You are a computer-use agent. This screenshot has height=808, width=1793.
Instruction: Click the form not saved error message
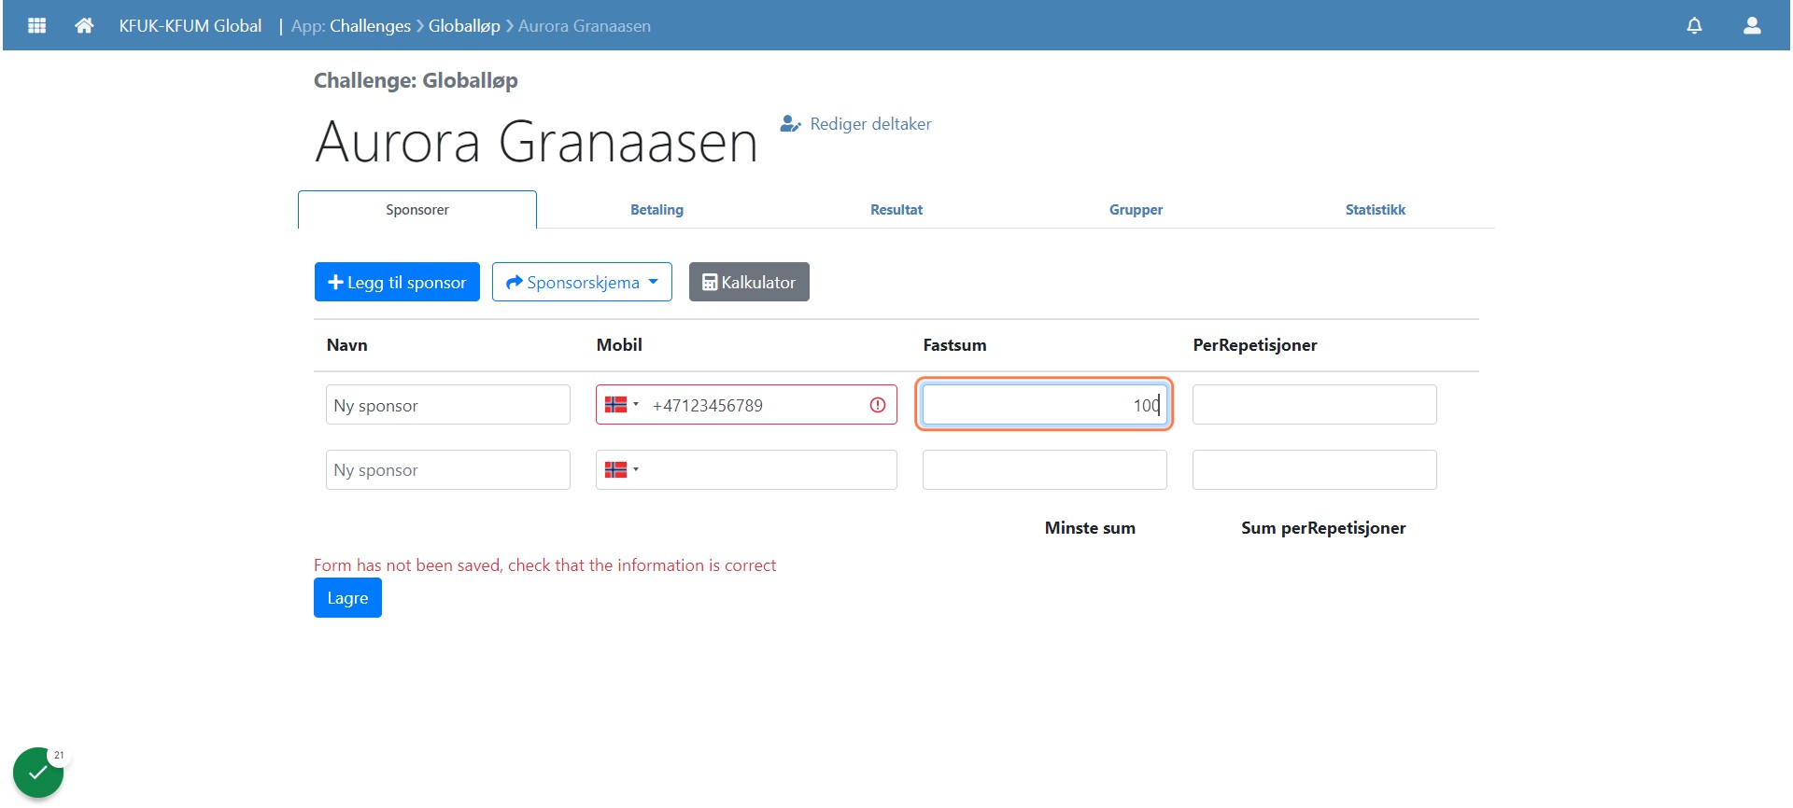click(x=544, y=565)
